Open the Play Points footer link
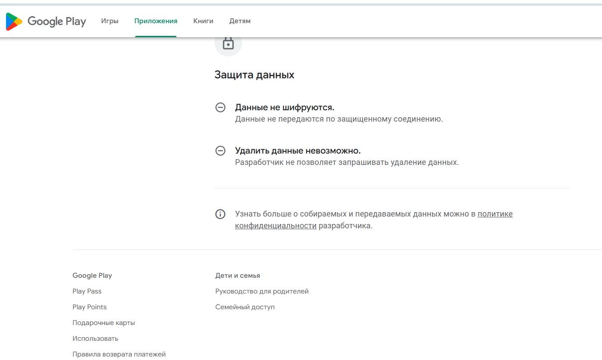 [x=89, y=307]
